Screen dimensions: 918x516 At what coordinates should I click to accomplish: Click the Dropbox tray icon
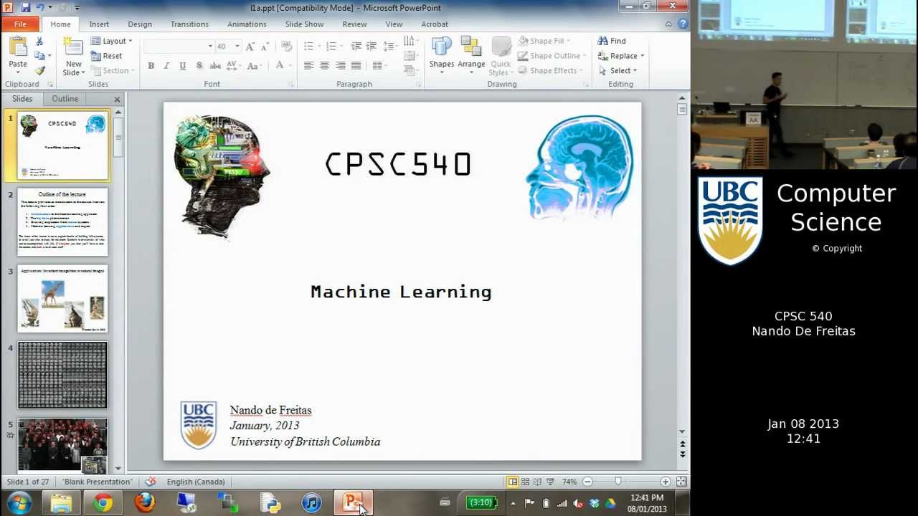point(595,503)
